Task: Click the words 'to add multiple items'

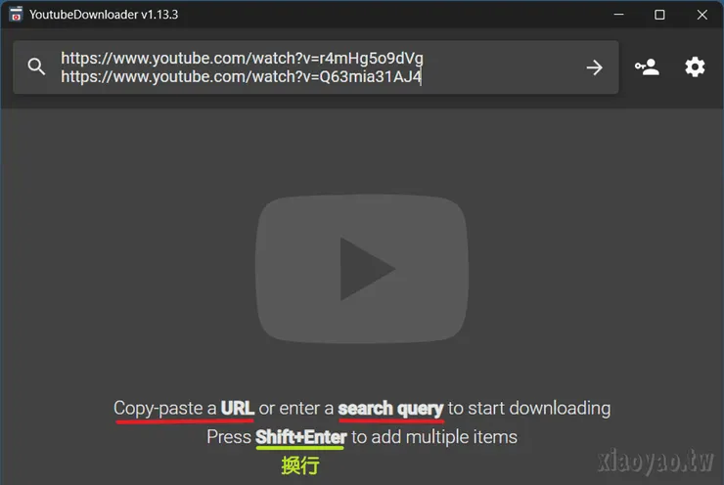Action: [434, 437]
